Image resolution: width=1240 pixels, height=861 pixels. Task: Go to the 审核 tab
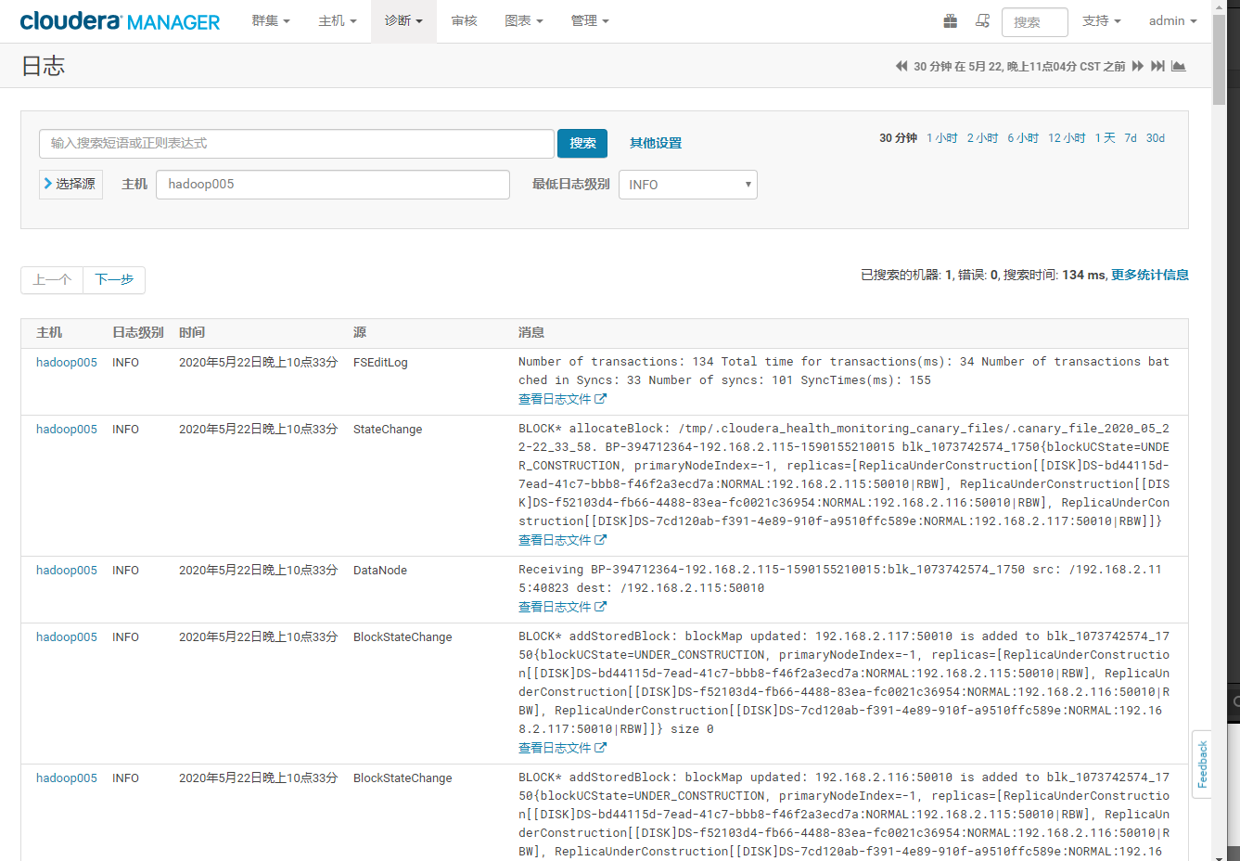(x=464, y=20)
